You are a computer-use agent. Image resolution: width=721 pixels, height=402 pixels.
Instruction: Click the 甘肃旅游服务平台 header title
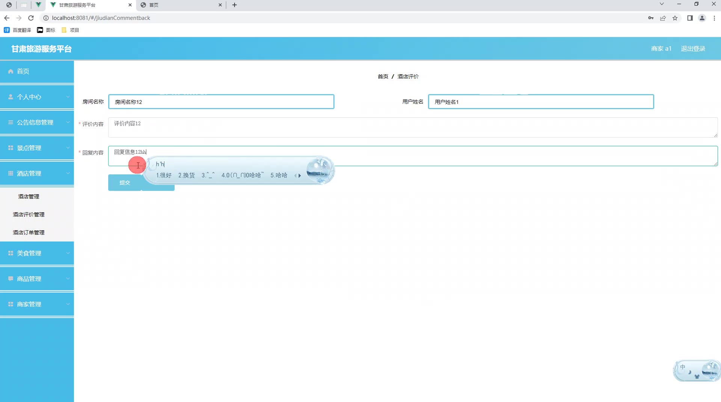41,49
